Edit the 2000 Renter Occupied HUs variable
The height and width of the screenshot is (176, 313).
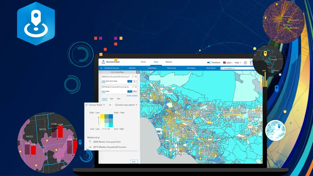point(133,77)
